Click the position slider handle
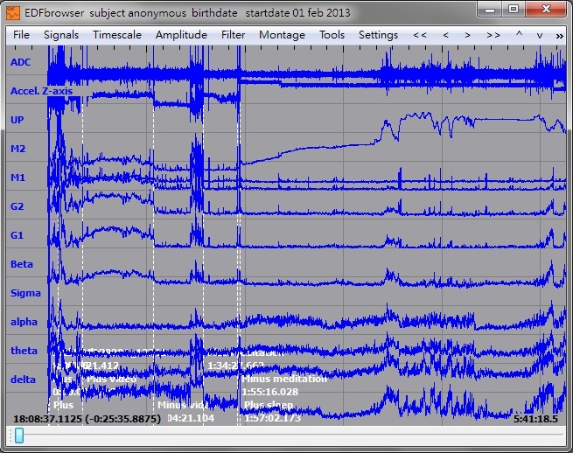The width and height of the screenshot is (573, 453). 19,436
